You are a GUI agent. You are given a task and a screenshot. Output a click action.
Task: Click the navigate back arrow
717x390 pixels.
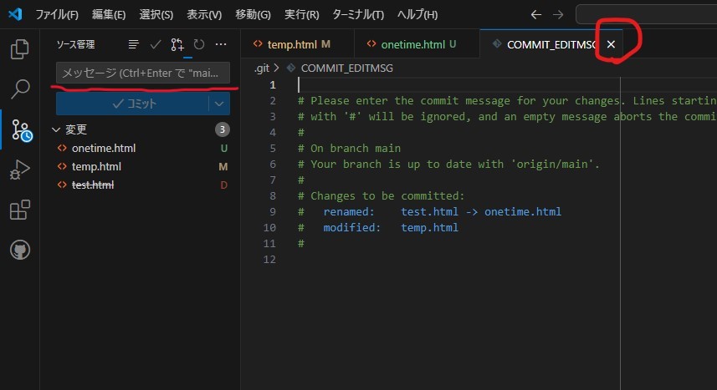pos(536,14)
